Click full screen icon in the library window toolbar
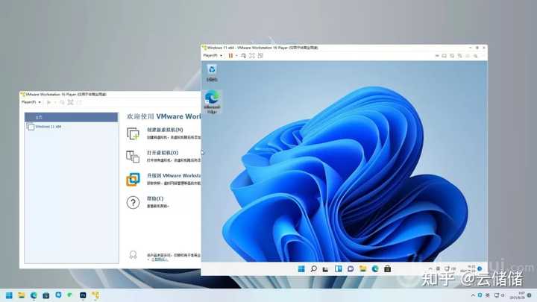Screen dimensions: 537x302 click(71, 102)
